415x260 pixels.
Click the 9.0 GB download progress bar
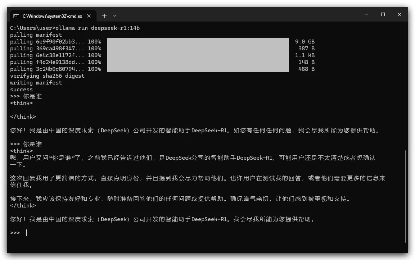(198, 42)
